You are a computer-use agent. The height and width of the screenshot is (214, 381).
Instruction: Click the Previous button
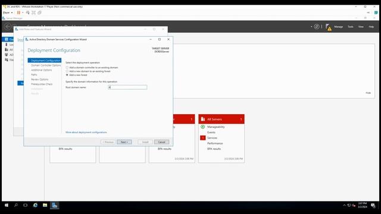(x=108, y=142)
